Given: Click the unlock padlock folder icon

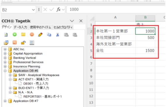Looking at the screenshot, I should click(x=23, y=43).
